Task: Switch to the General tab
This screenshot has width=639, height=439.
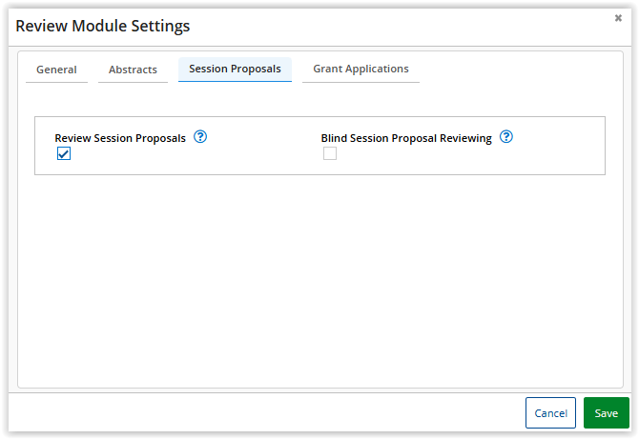Action: [x=56, y=70]
